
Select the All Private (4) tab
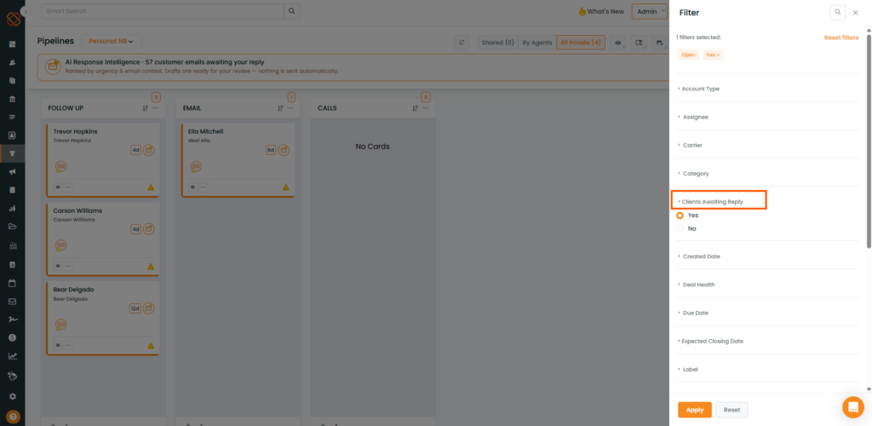(x=581, y=43)
